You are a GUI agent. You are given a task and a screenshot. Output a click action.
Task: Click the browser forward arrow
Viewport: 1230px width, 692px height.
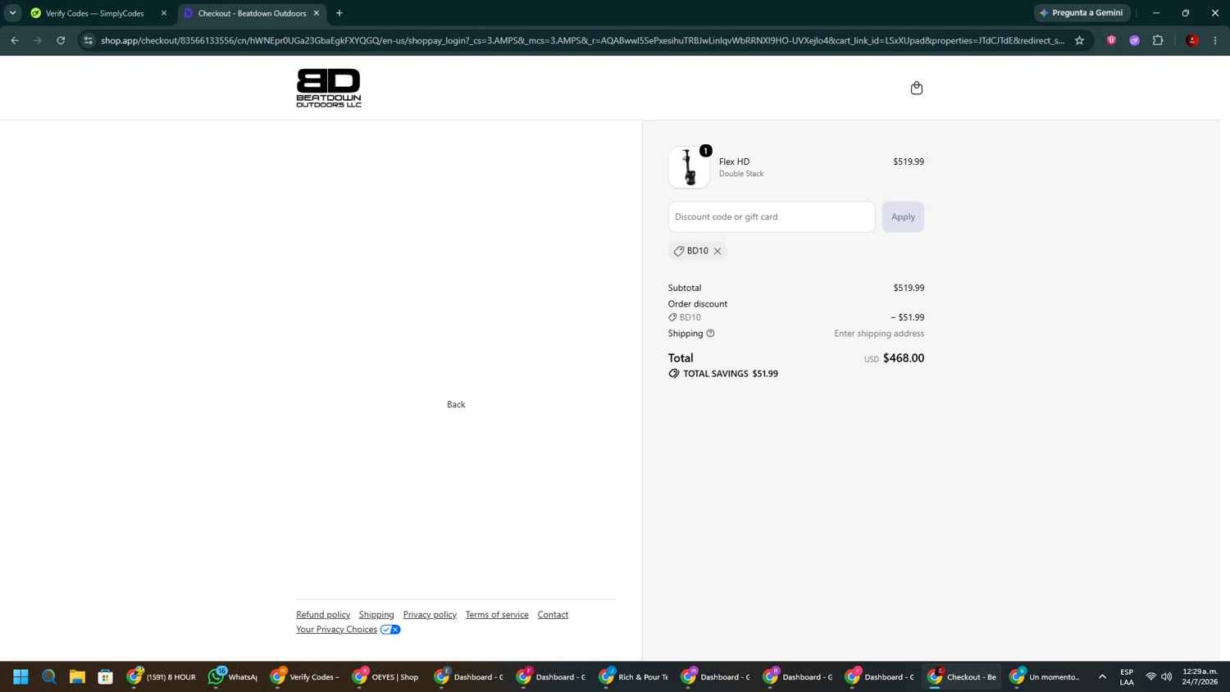[x=38, y=40]
